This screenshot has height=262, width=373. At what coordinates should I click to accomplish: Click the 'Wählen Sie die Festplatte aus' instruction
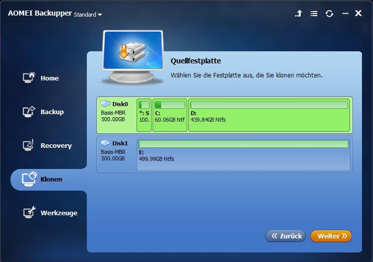tap(246, 75)
